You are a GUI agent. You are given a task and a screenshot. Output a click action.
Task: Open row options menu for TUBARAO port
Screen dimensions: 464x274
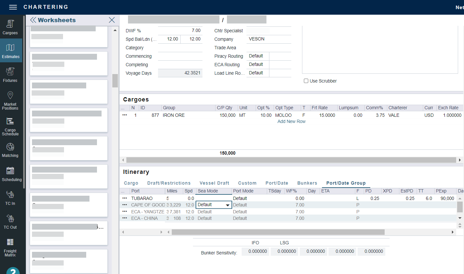click(125, 198)
